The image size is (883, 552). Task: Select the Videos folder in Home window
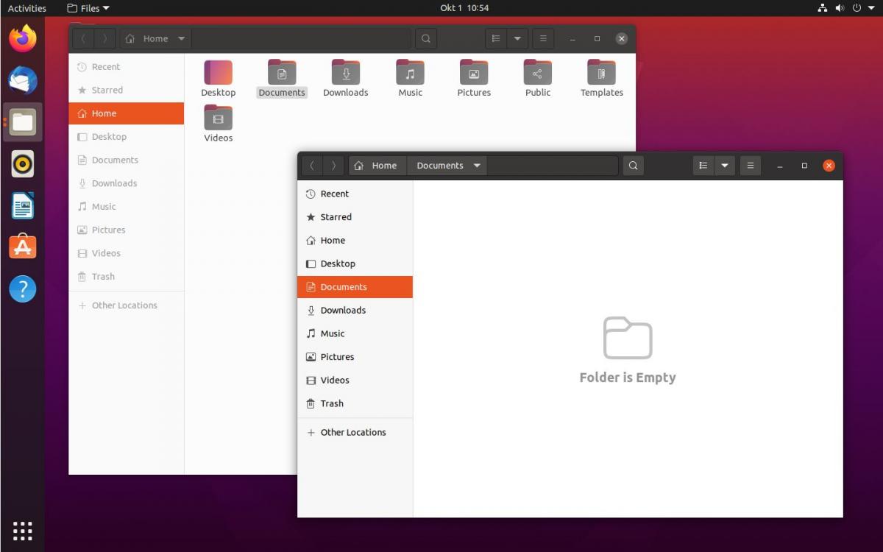point(218,119)
